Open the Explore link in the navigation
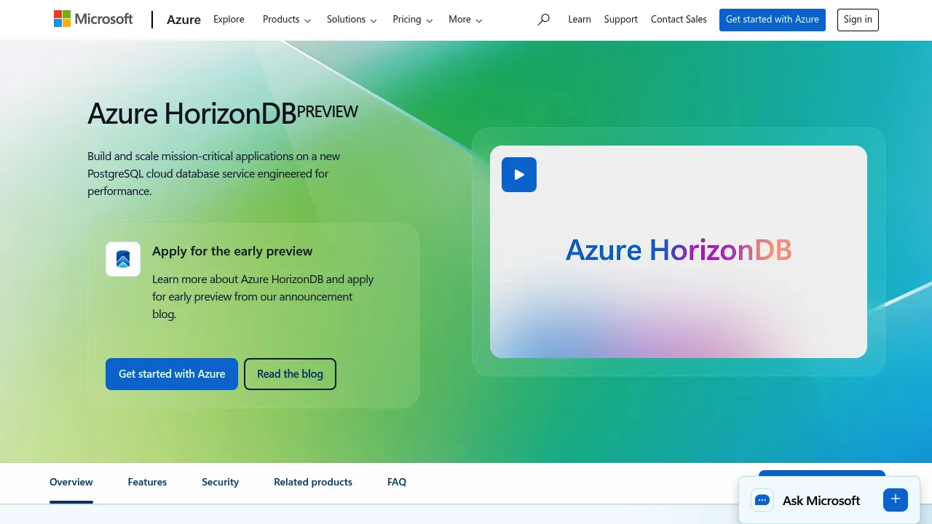932x524 pixels. click(x=229, y=20)
